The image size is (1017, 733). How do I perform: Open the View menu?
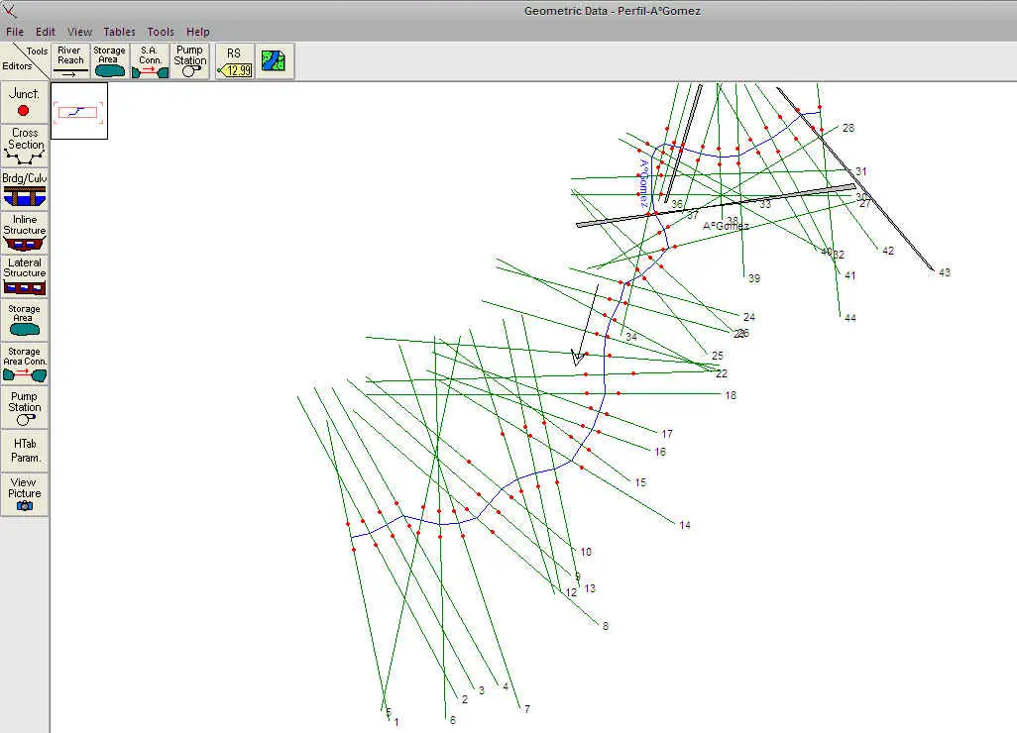[79, 32]
